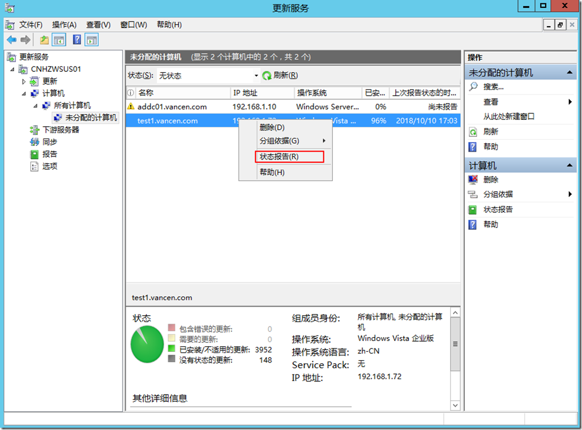
Task: Select 所有计算机 tree item
Action: tap(72, 105)
